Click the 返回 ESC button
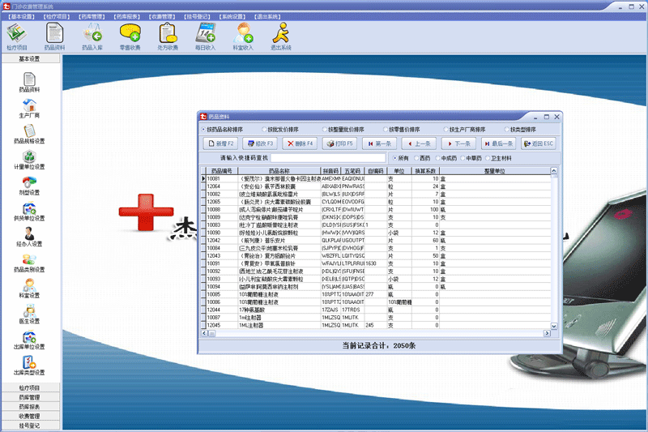The height and width of the screenshot is (432, 648). 539,143
